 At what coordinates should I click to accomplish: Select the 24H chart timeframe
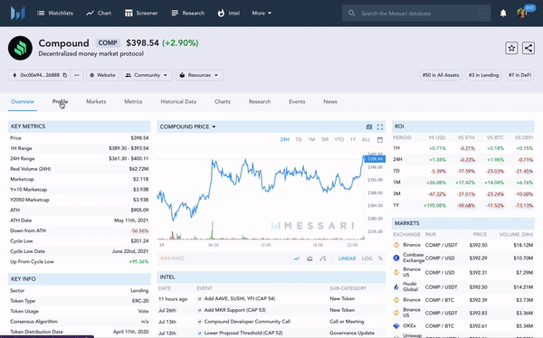coord(285,140)
